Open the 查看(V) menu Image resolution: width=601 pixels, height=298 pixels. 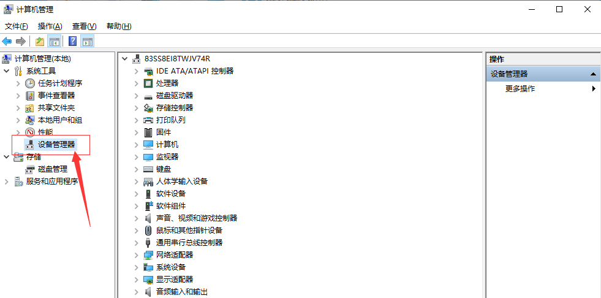point(84,26)
